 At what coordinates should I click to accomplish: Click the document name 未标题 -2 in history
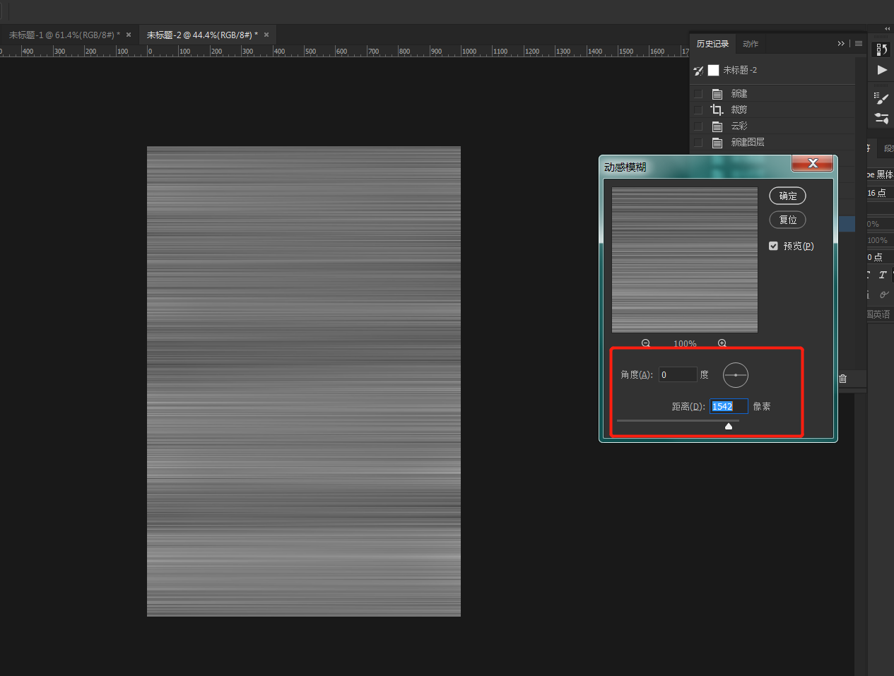pyautogui.click(x=740, y=70)
